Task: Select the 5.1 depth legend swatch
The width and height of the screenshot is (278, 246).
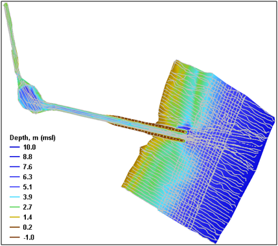Action: (x=15, y=187)
